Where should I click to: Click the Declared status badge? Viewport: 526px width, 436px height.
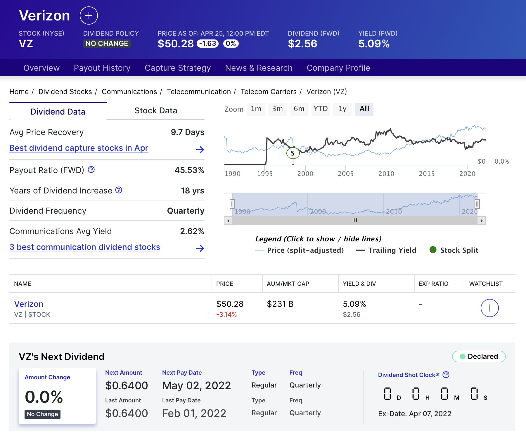tap(479, 357)
